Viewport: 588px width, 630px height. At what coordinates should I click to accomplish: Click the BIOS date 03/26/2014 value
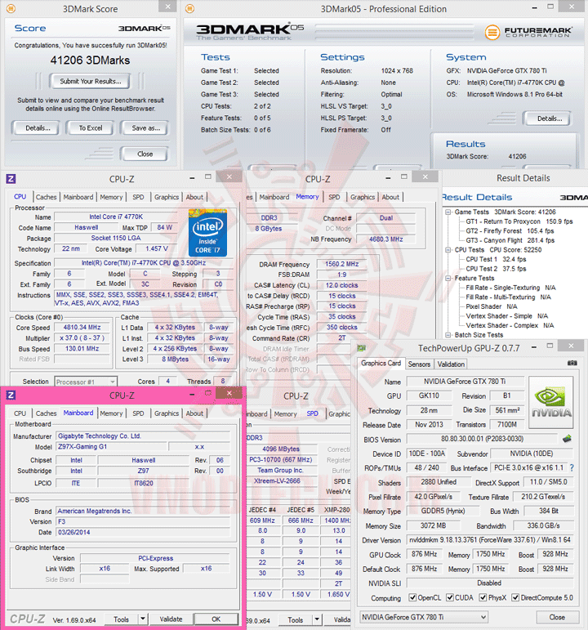click(x=143, y=532)
